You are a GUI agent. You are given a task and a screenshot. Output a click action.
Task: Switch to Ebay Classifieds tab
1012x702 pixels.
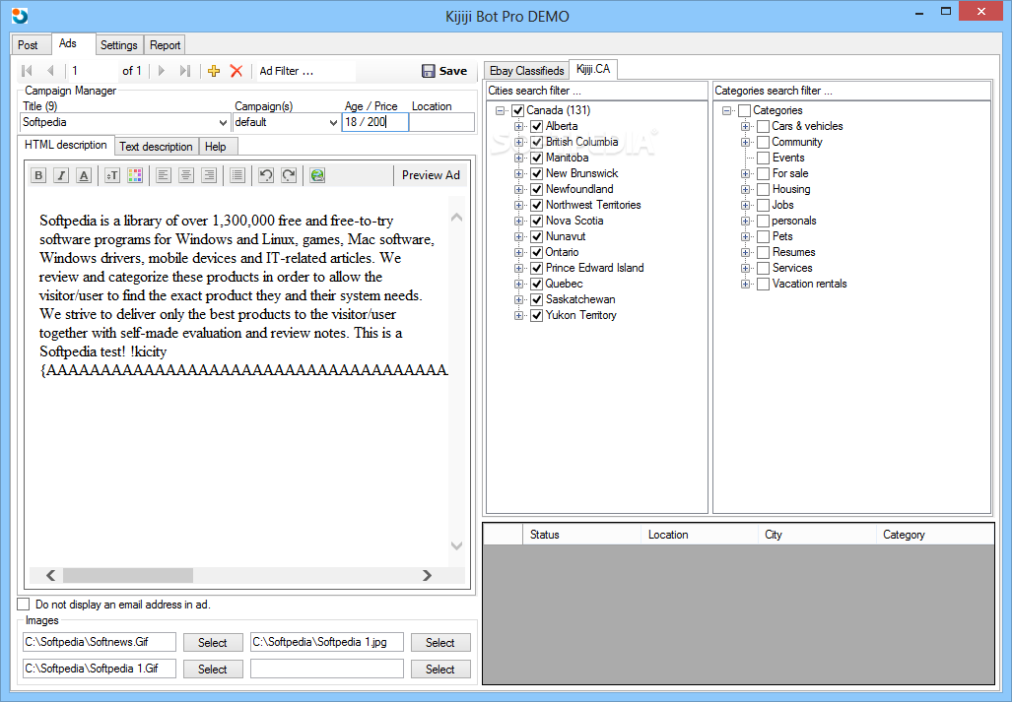pyautogui.click(x=526, y=71)
